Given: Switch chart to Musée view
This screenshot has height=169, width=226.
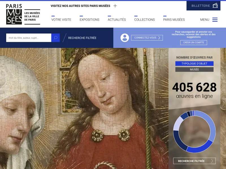Looking at the screenshot, I should point(194,70).
